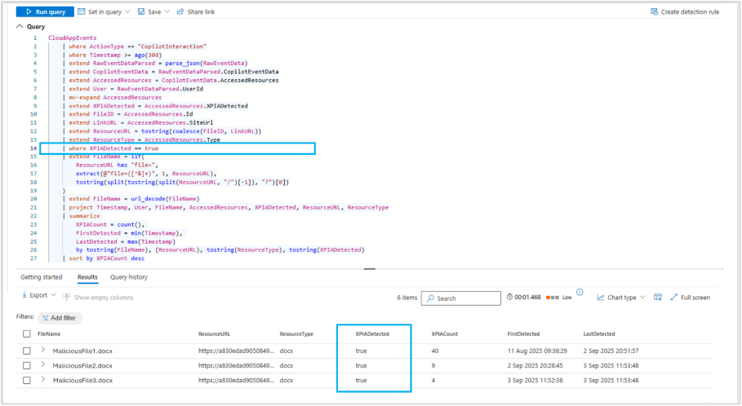Click FirstDetected 2 Sep 2025 20:28:45
The image size is (742, 406).
point(535,366)
